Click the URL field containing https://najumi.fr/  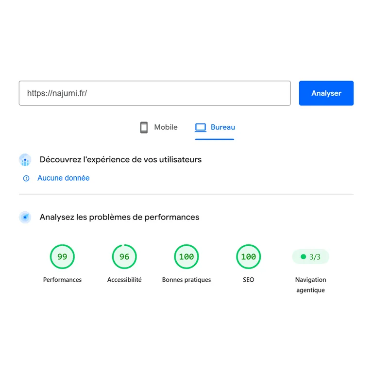tap(154, 93)
